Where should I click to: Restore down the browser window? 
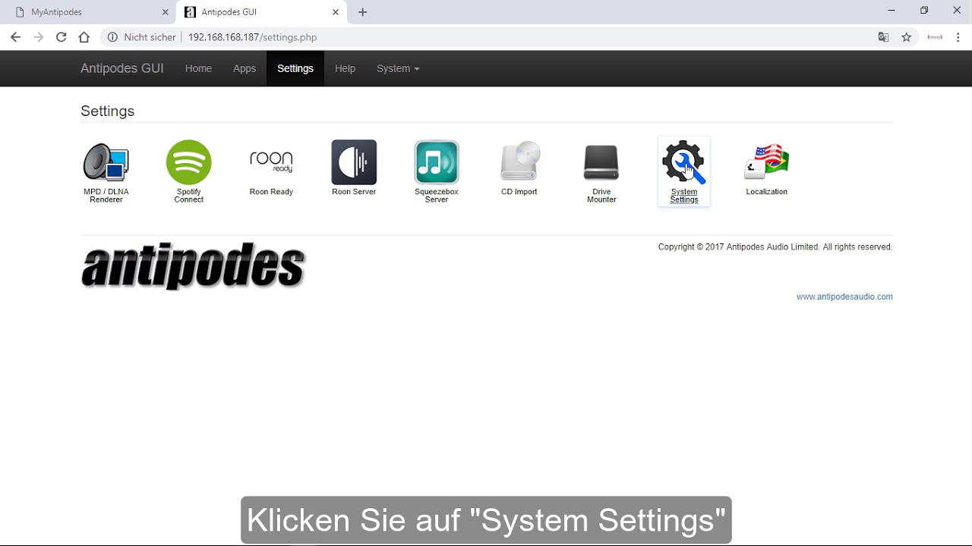point(924,11)
